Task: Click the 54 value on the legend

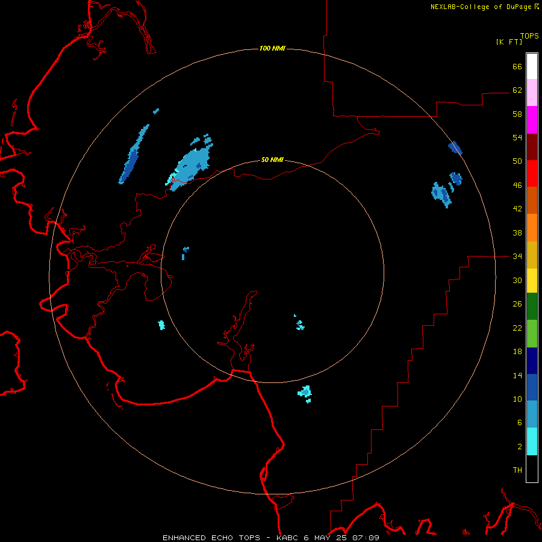Action: tap(517, 137)
